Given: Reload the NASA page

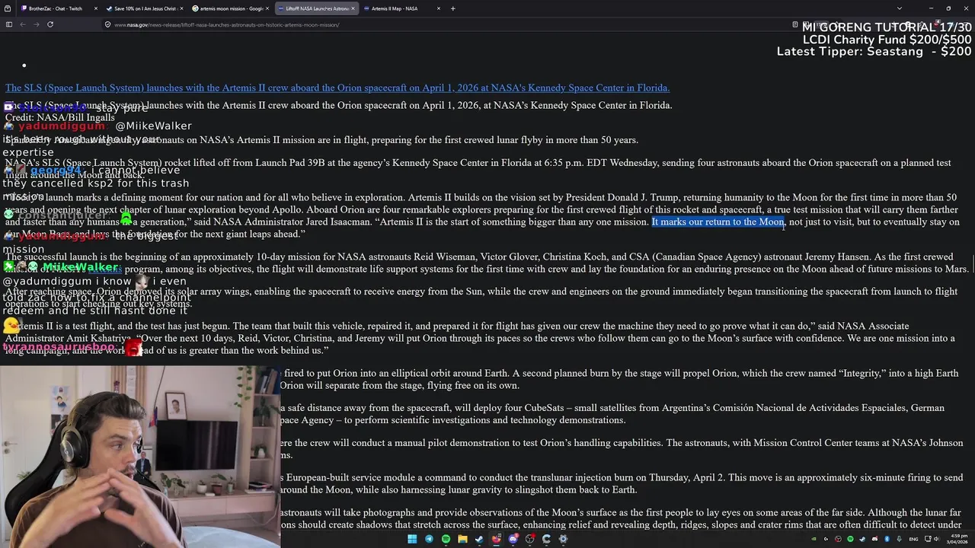Looking at the screenshot, I should (x=50, y=24).
